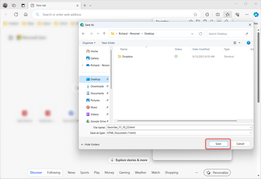Switch to the Discover feed tab
This screenshot has height=179, width=261.
36,173
